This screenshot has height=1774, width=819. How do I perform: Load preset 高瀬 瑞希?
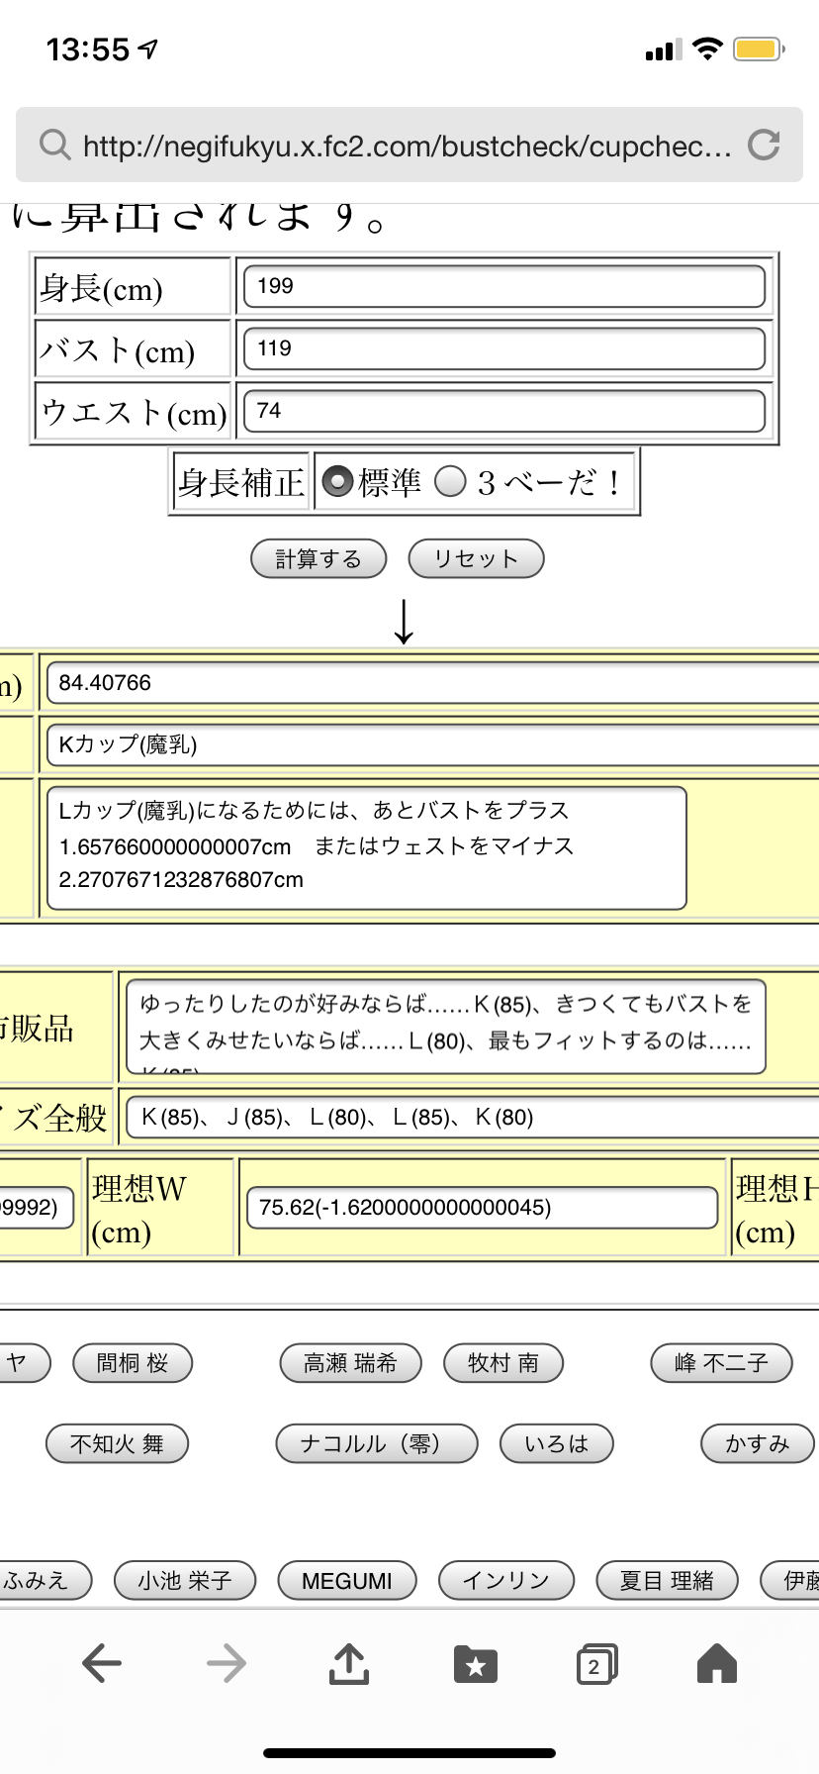pyautogui.click(x=350, y=1363)
